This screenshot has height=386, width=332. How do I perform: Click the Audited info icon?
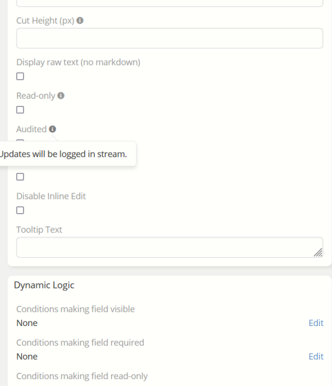tap(52, 129)
